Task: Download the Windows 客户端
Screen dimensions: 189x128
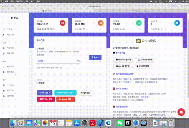Action: click(x=123, y=60)
